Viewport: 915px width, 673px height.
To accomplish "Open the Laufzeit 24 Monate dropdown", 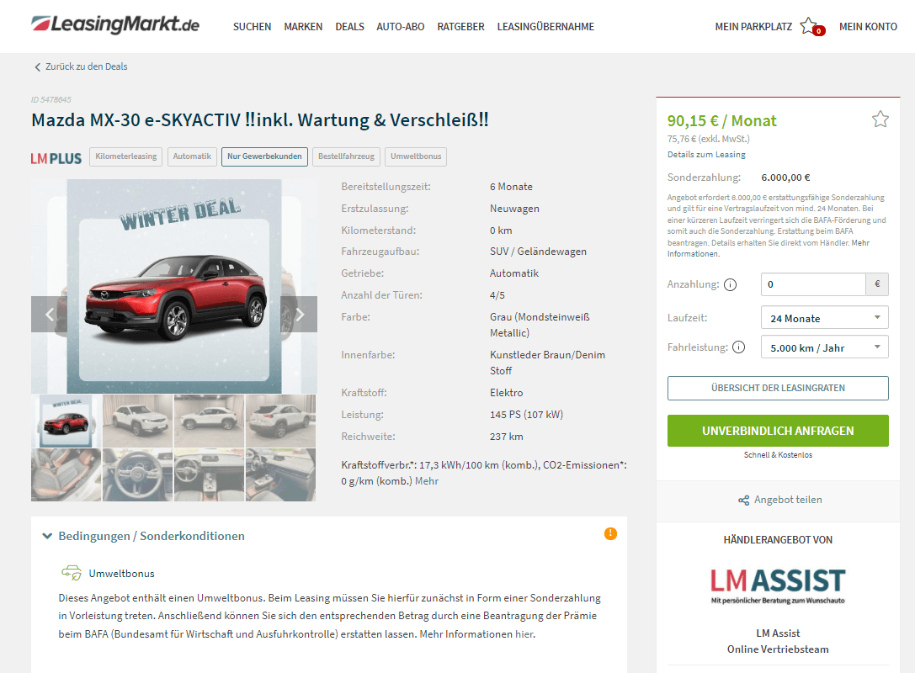I will (825, 318).
